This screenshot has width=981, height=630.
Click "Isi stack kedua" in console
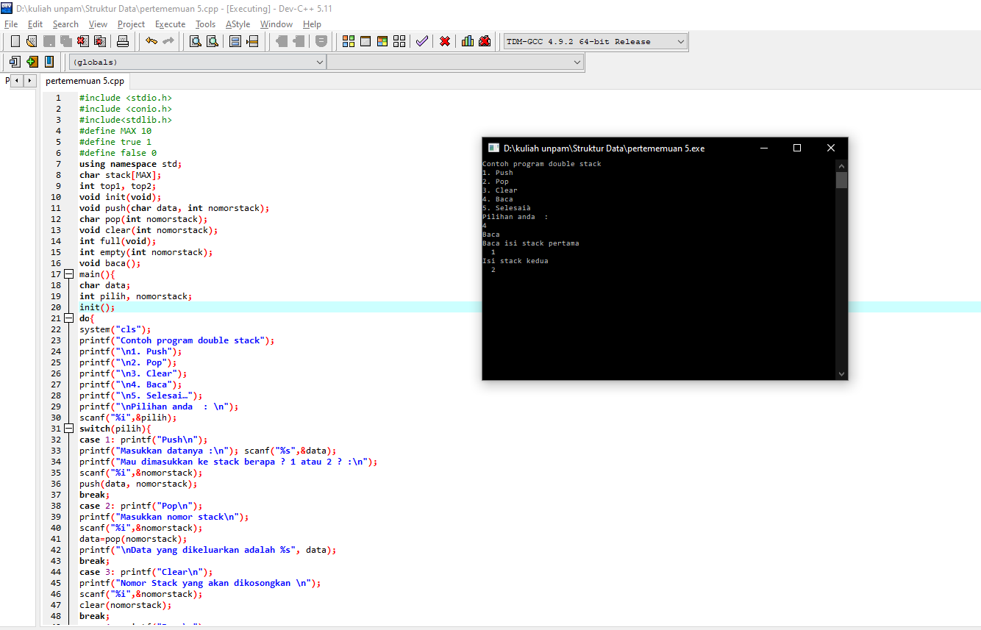pos(516,261)
